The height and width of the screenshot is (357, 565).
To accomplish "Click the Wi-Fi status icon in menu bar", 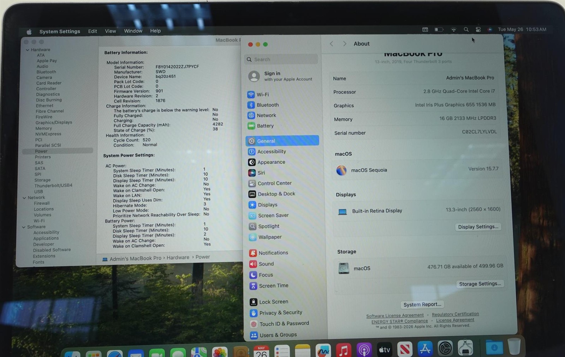I will click(454, 30).
